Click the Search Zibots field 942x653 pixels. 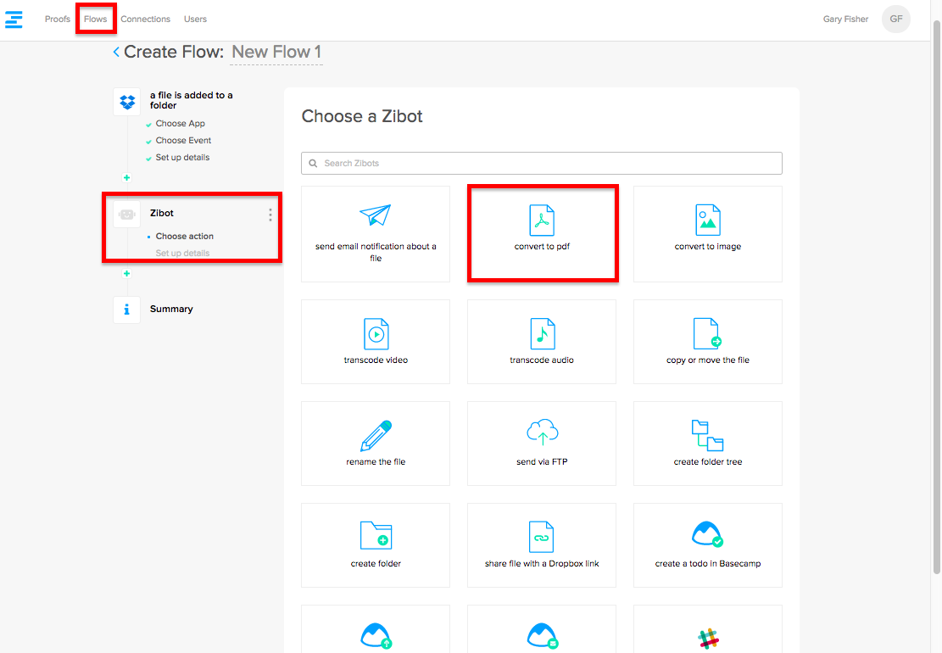(542, 163)
